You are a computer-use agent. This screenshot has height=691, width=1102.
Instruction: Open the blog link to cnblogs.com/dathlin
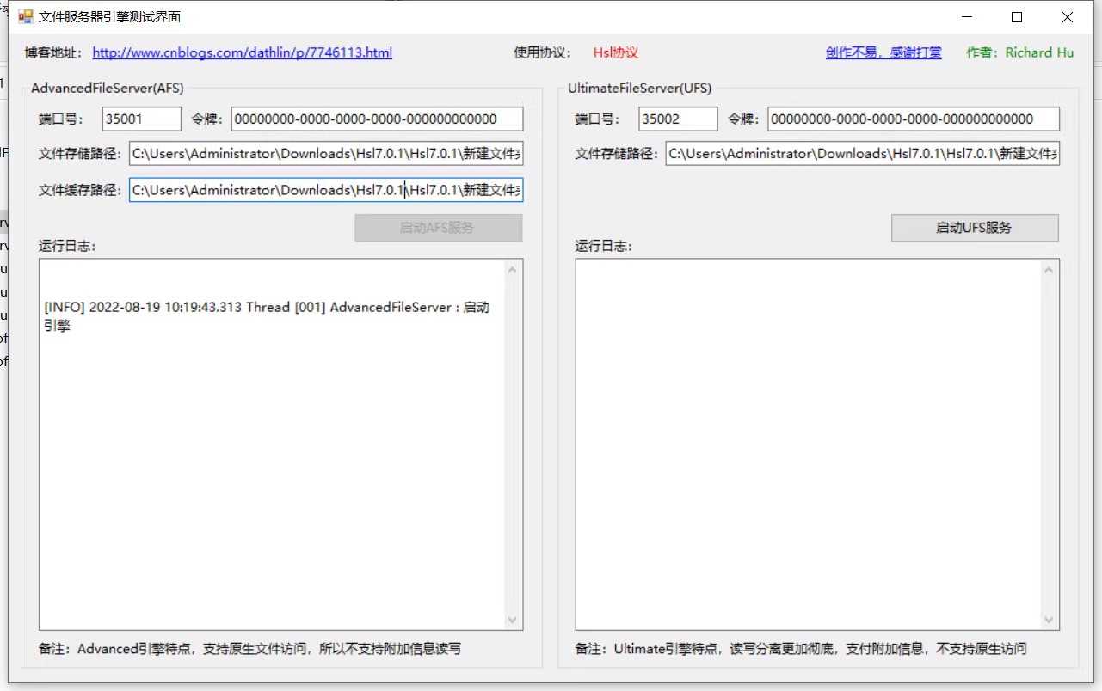point(242,52)
